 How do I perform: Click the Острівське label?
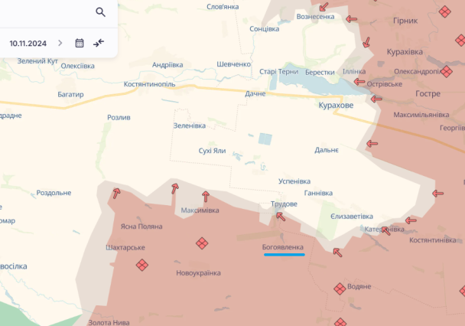(385, 84)
